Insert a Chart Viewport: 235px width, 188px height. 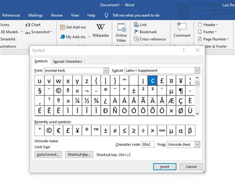point(33,25)
